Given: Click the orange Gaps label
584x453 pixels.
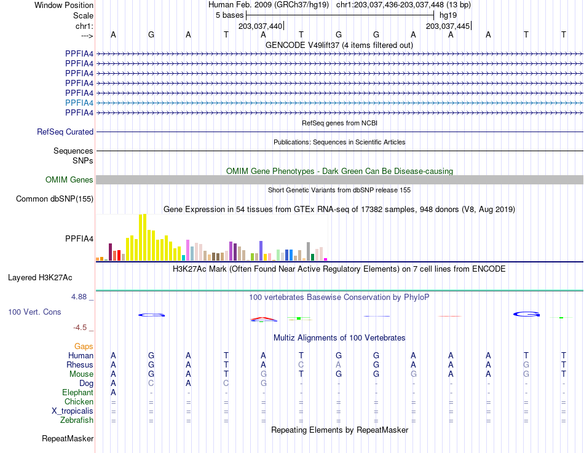Looking at the screenshot, I should [x=84, y=347].
